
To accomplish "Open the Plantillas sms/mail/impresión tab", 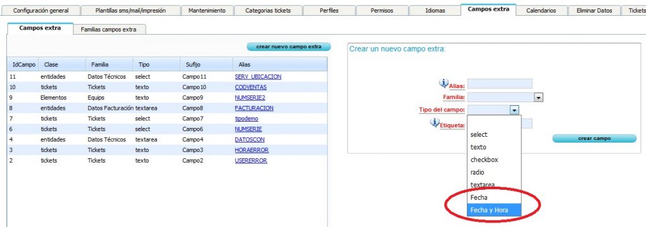I will pyautogui.click(x=130, y=11).
